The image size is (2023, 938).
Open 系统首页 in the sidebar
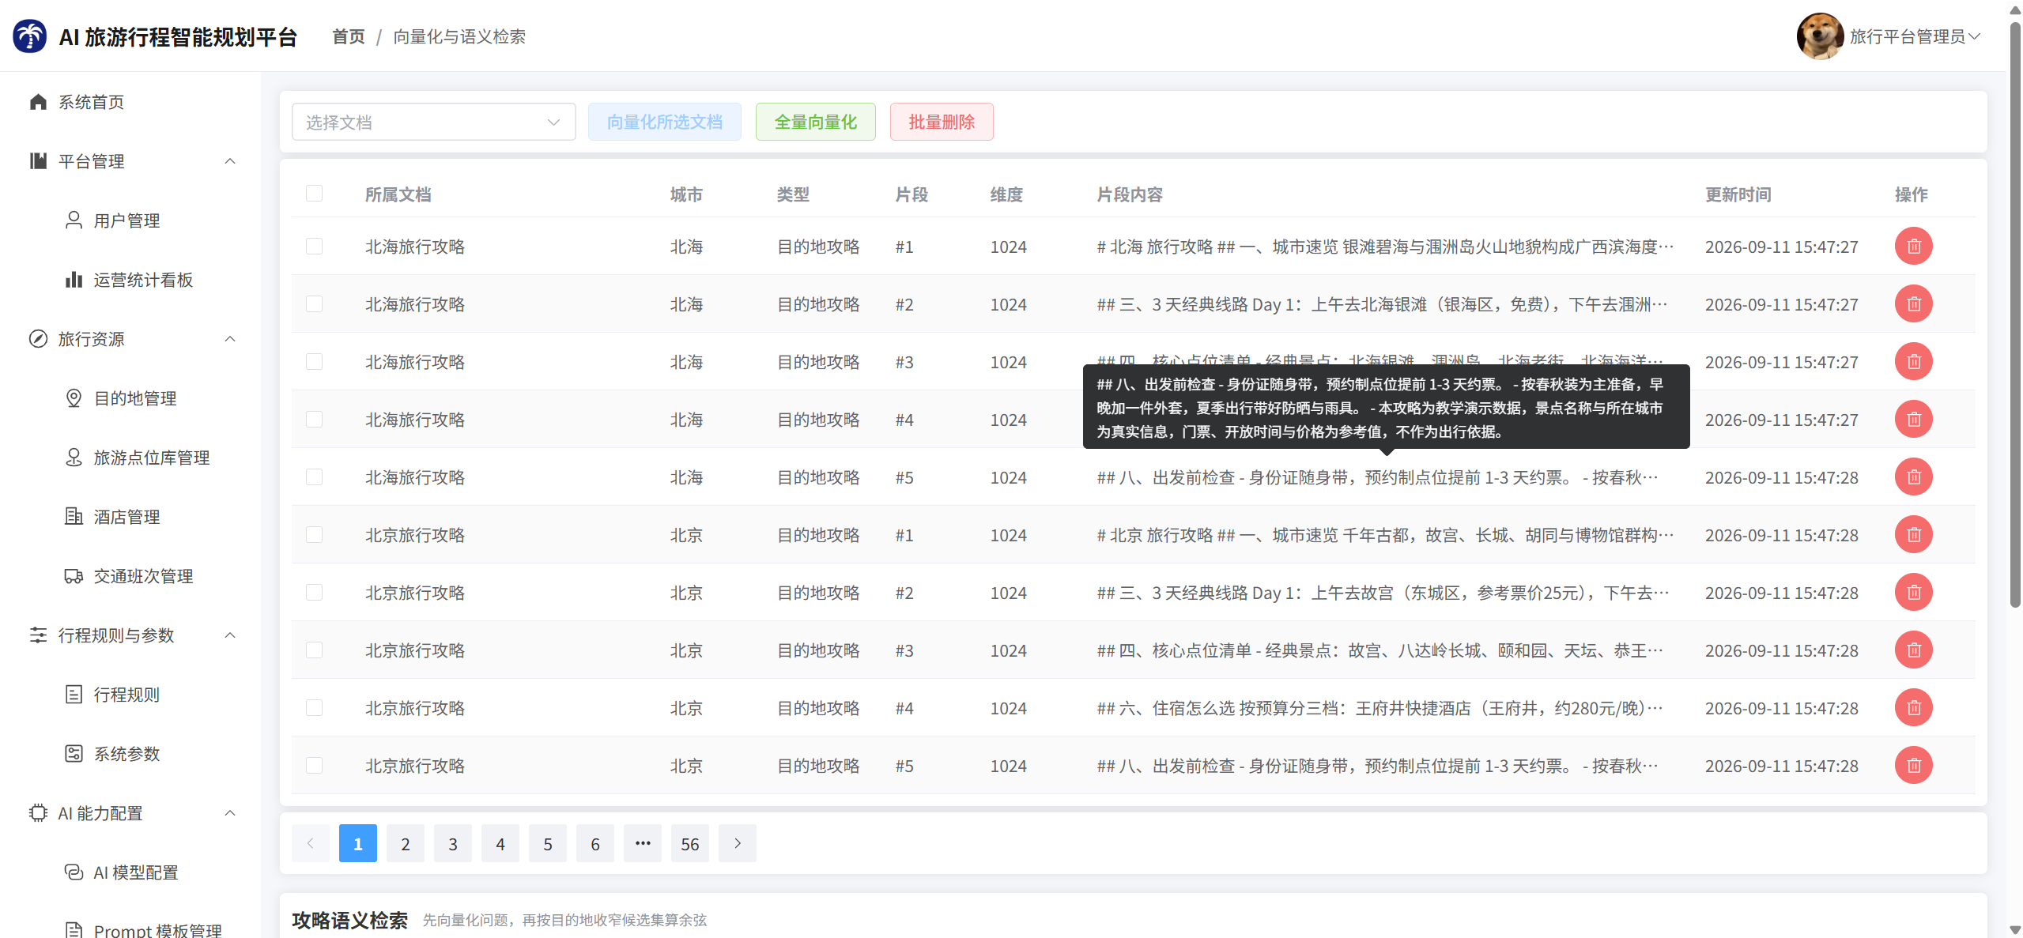[130, 102]
